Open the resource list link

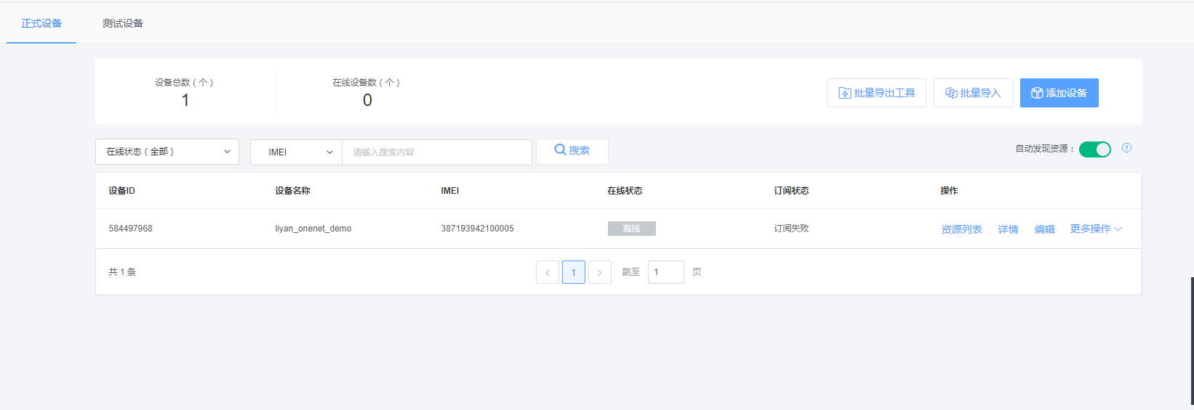(x=961, y=229)
